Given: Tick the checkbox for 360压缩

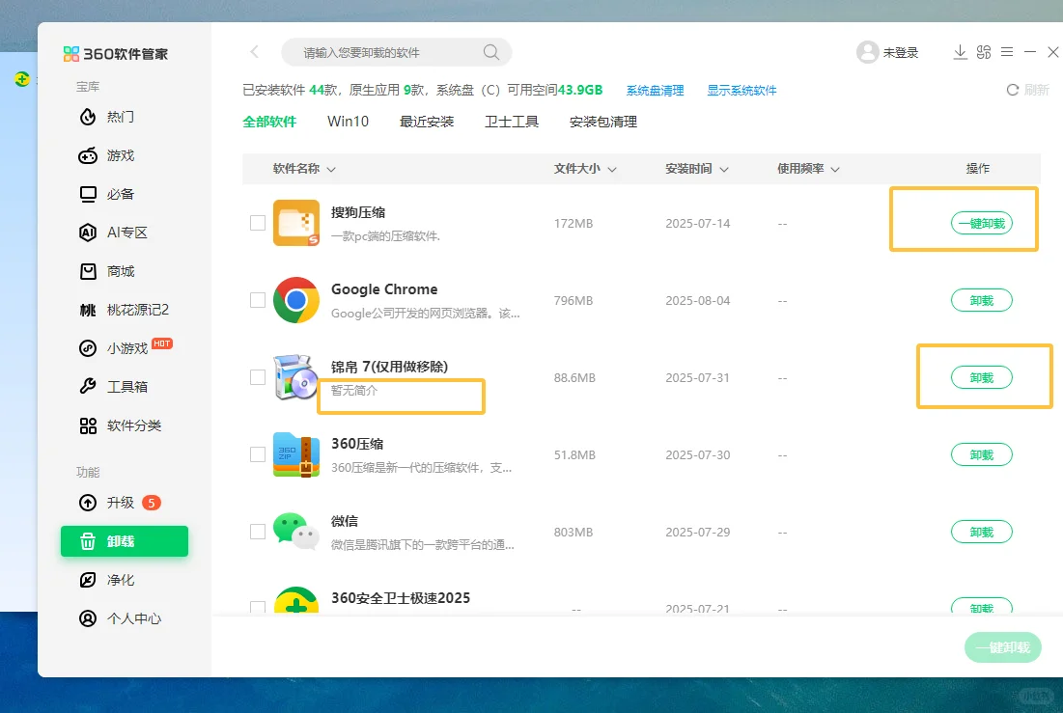Looking at the screenshot, I should coord(258,454).
